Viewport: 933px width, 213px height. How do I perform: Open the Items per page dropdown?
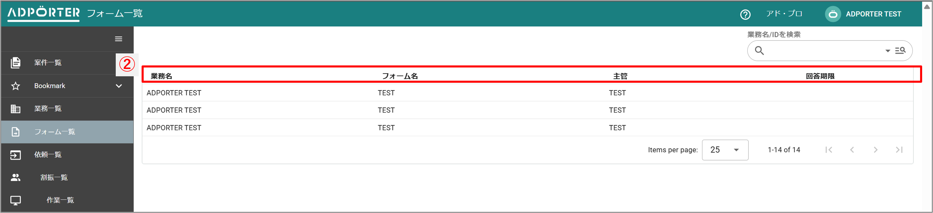[x=724, y=150]
